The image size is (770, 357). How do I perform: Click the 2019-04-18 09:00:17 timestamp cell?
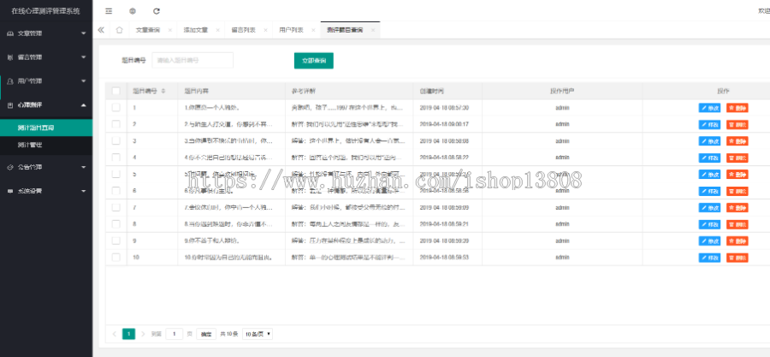[444, 124]
